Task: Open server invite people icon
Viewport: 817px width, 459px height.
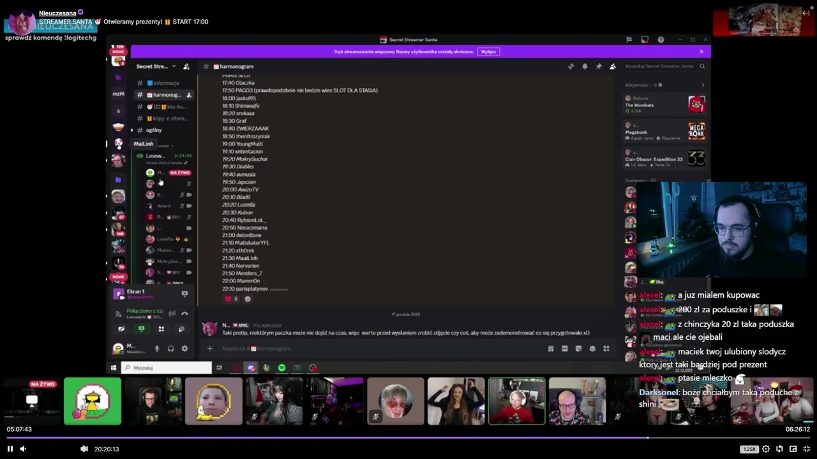Action: click(186, 66)
